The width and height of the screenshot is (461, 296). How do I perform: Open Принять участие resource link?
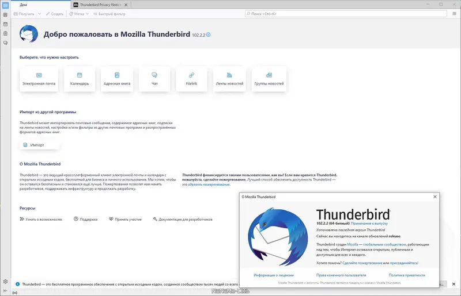coord(125,219)
